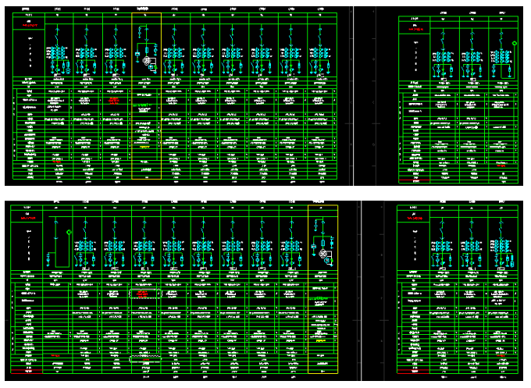This screenshot has height=388, width=531.
Task: Select red header text in top-right drawing's title cell
Action: [x=416, y=30]
